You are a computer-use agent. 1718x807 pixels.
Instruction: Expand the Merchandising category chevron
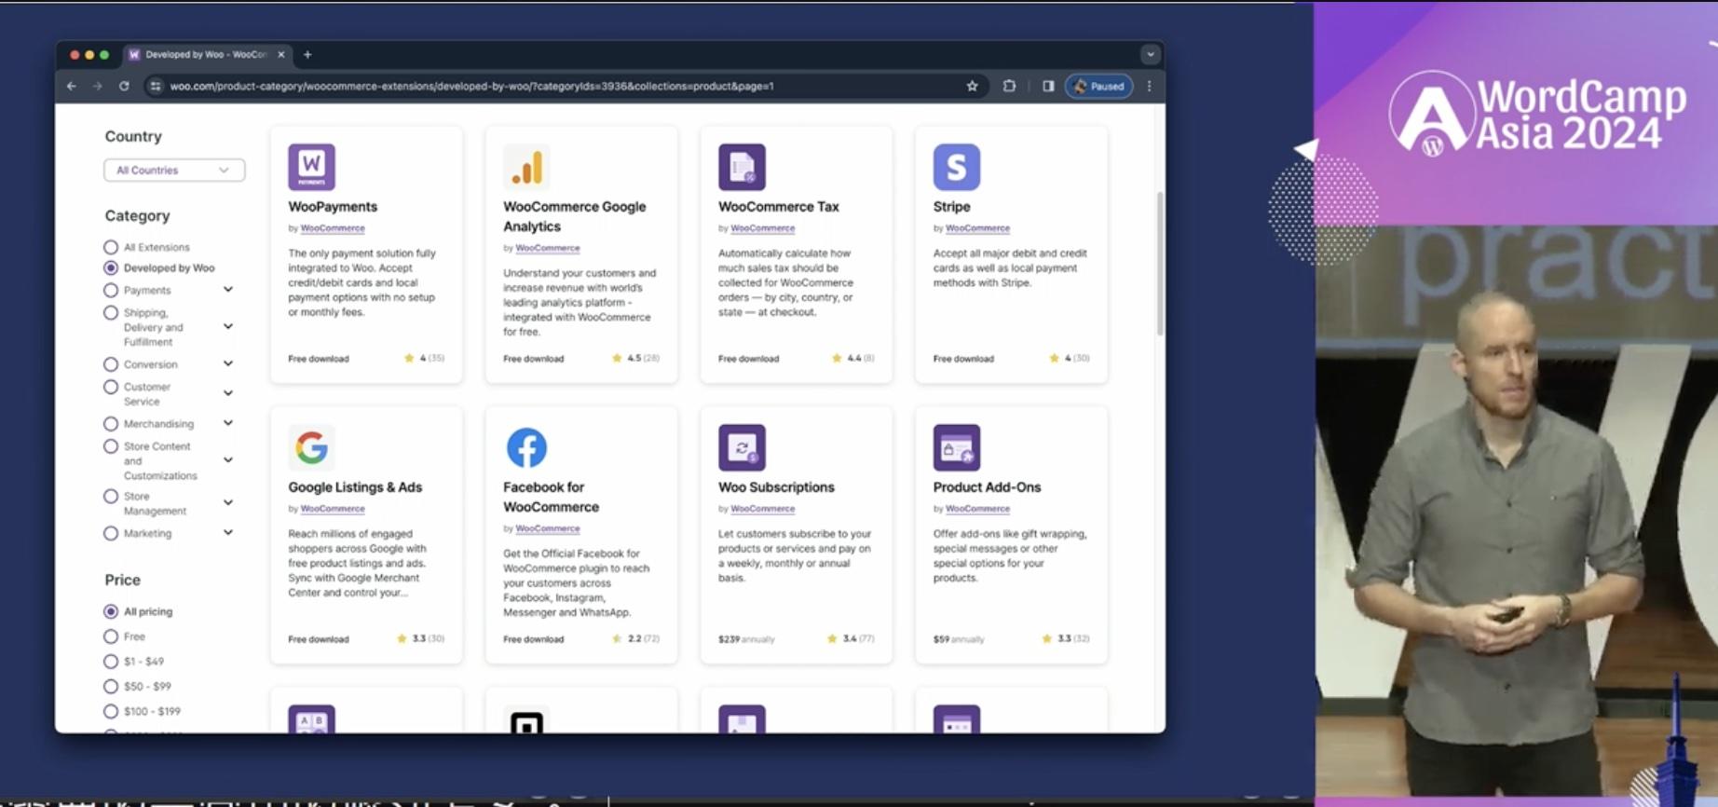[x=228, y=423]
